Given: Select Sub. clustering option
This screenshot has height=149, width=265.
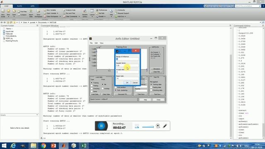Looking at the screenshot, I should [116, 90].
